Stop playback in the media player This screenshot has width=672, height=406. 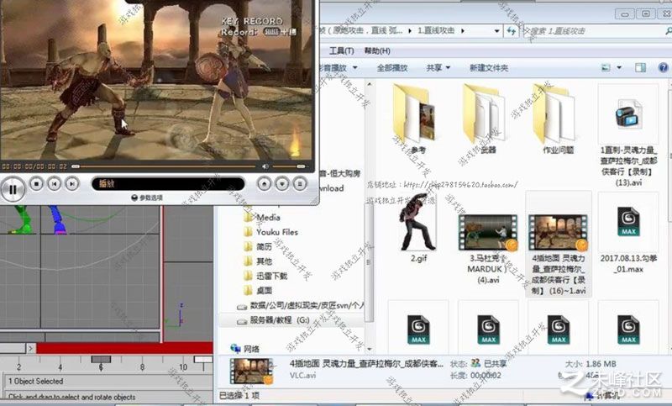pyautogui.click(x=36, y=184)
